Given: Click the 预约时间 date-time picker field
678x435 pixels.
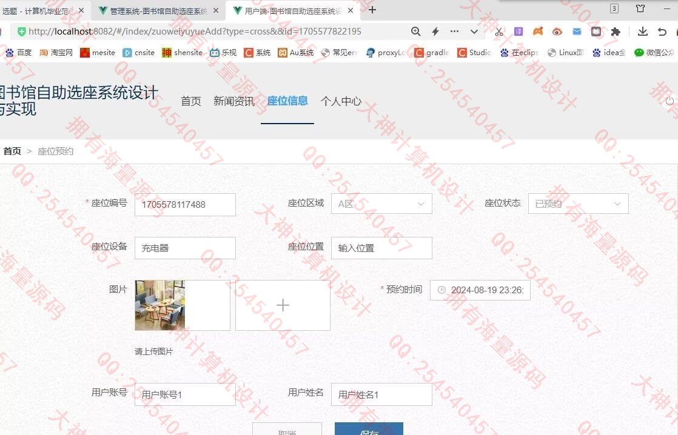Looking at the screenshot, I should click(480, 290).
